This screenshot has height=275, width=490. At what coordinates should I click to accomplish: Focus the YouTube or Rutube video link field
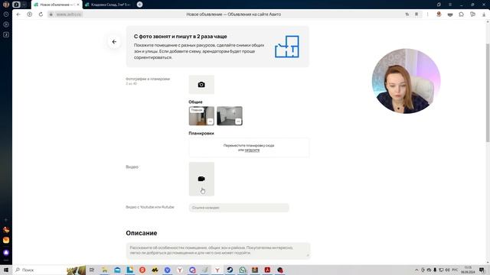(239, 208)
